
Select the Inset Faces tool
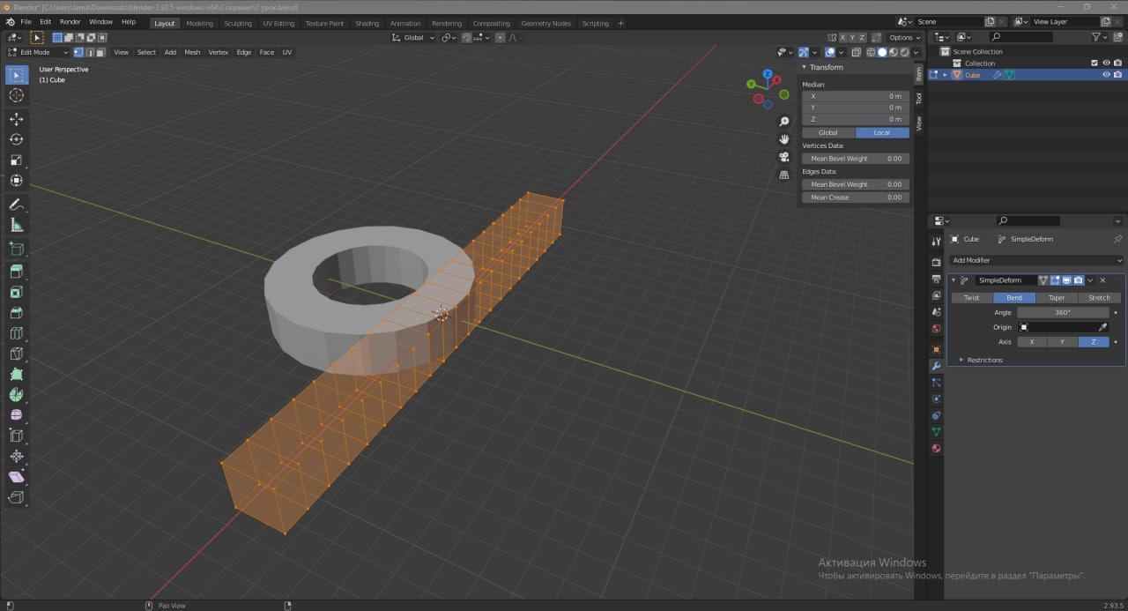pyautogui.click(x=16, y=292)
